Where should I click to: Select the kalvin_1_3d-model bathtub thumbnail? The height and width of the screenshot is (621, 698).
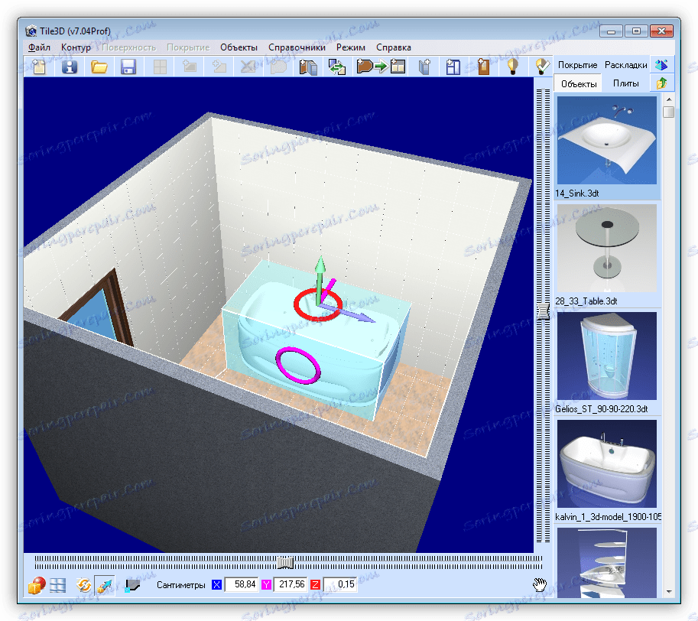click(607, 463)
